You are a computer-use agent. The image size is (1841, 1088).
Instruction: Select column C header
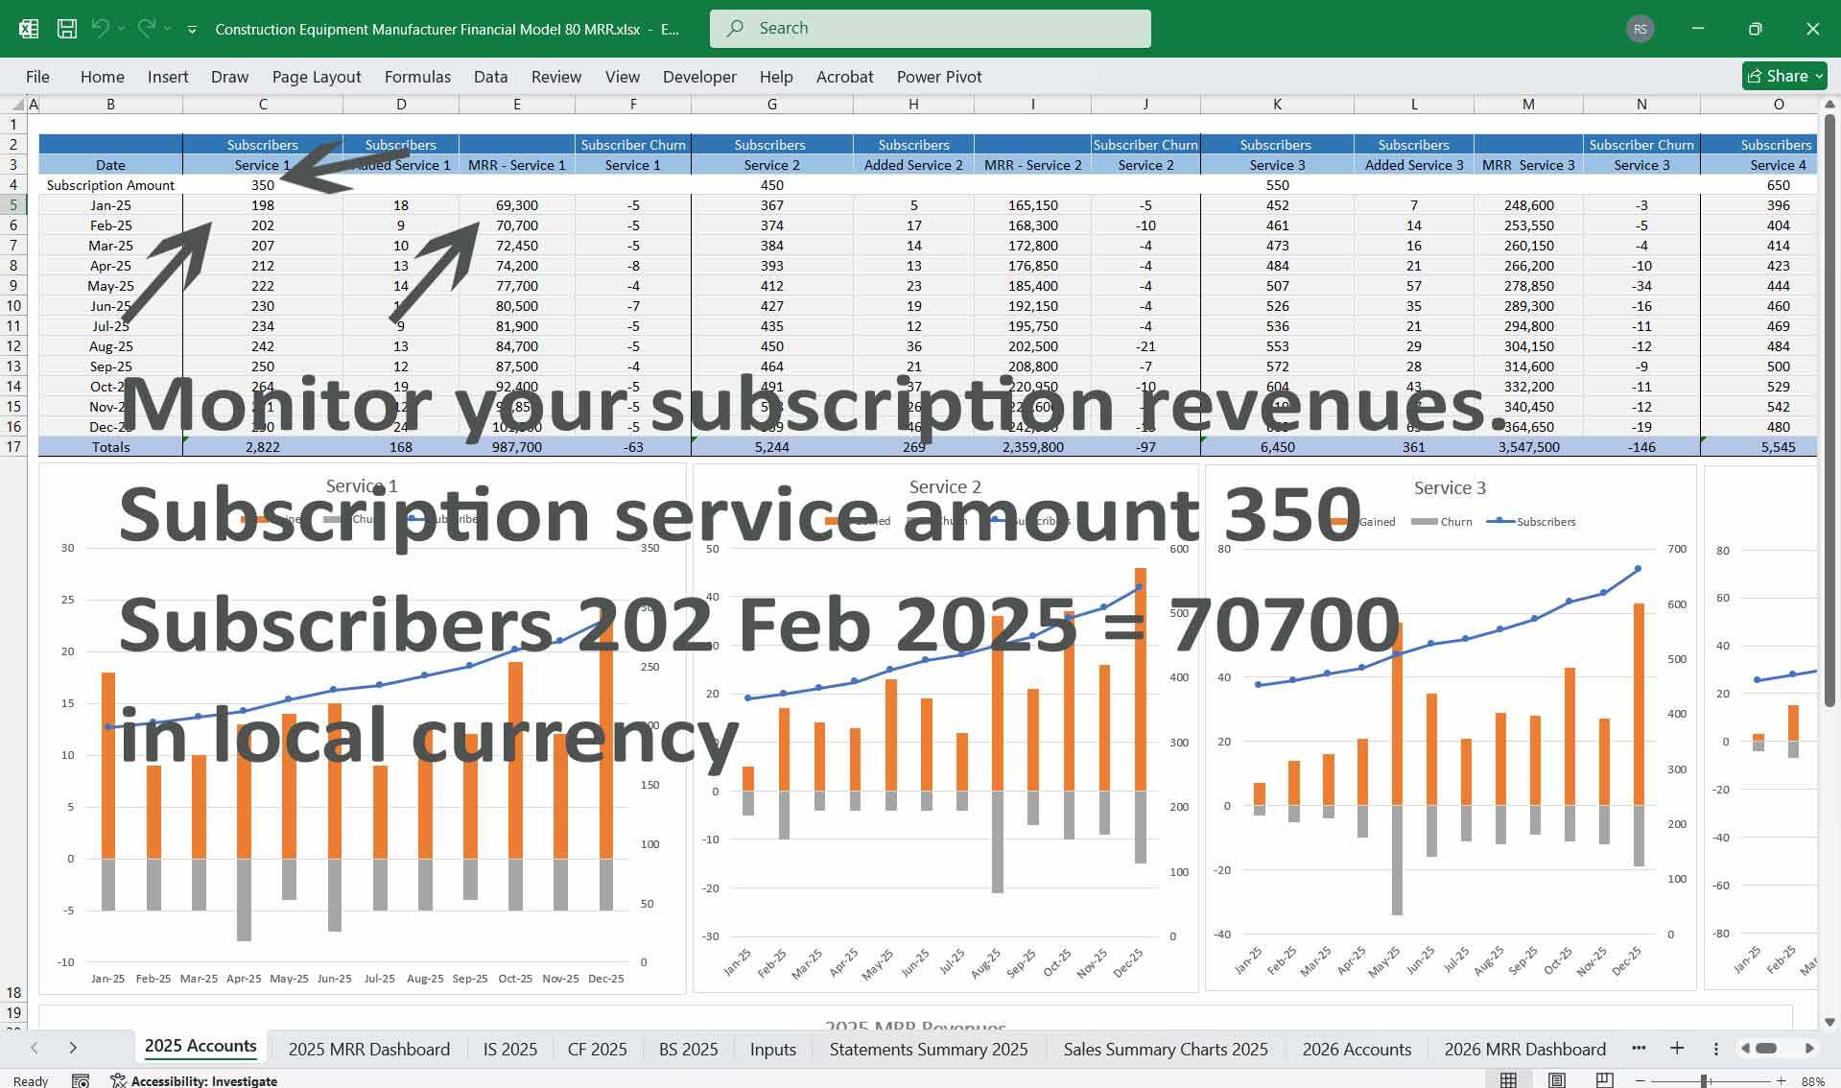[x=263, y=104]
